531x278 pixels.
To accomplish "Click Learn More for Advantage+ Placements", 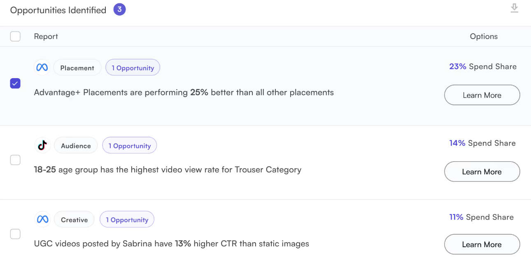I will (482, 95).
